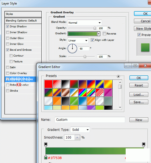Open the Blend Mode dropdown
151x163 pixels.
85,23
